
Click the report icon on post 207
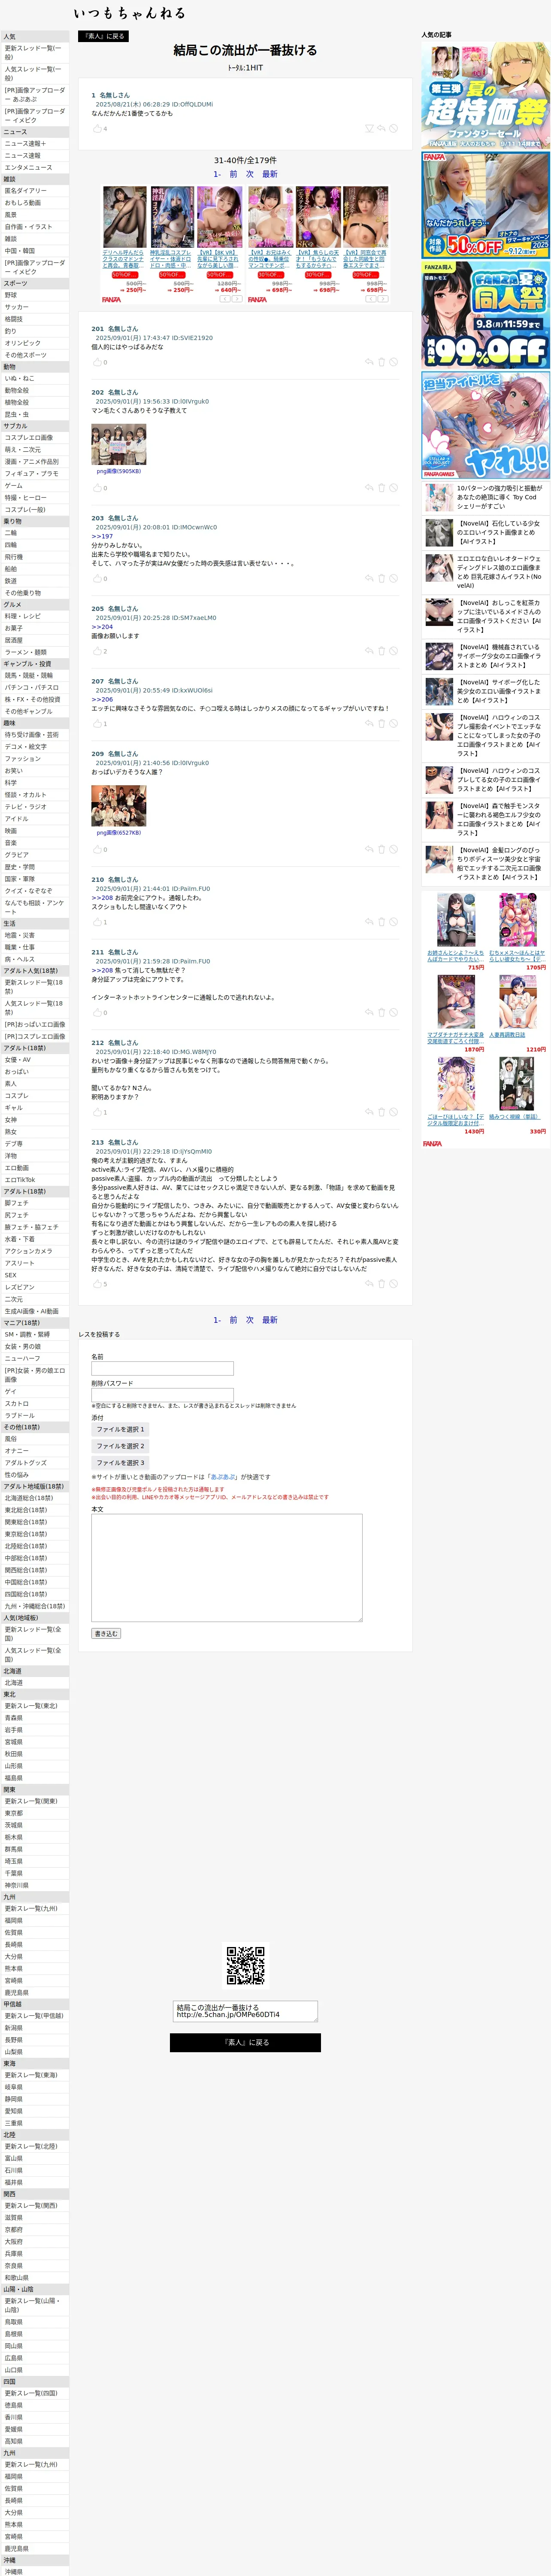393,724
